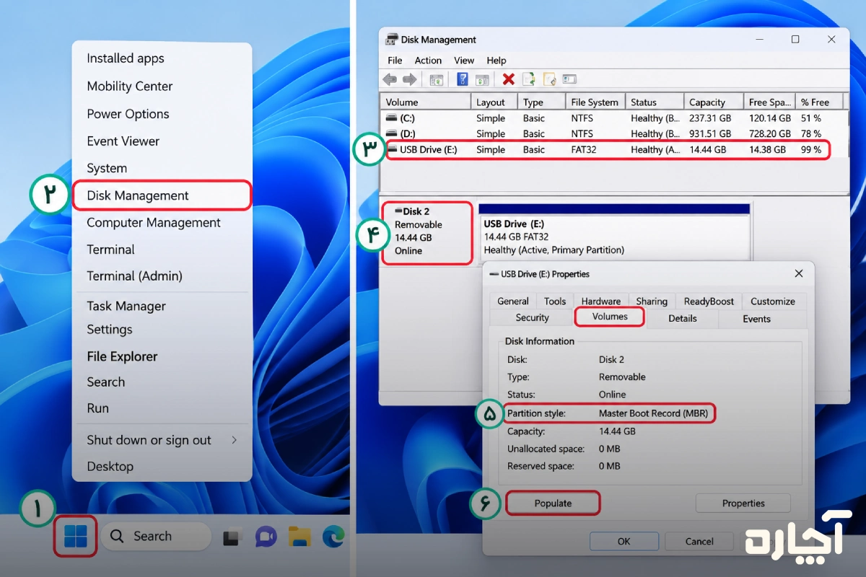
Task: Click the red X Delete toolbar icon
Action: pos(509,79)
